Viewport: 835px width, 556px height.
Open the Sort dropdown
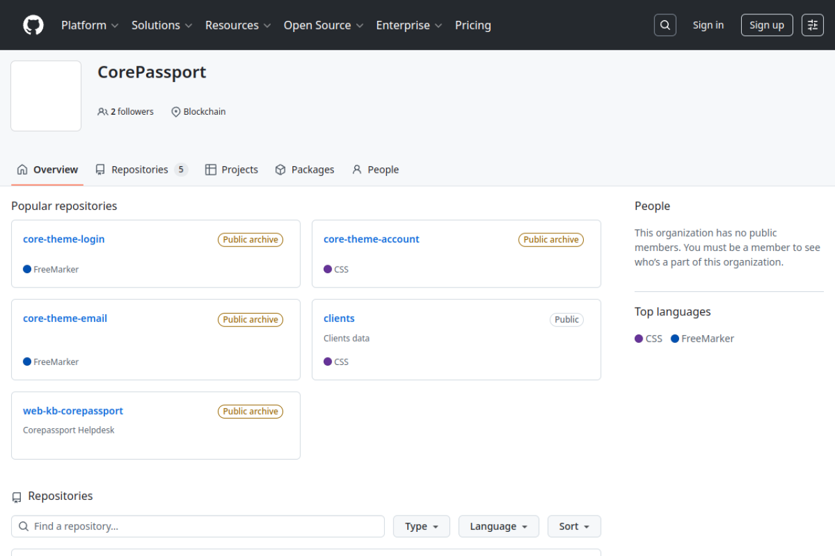[x=574, y=527]
